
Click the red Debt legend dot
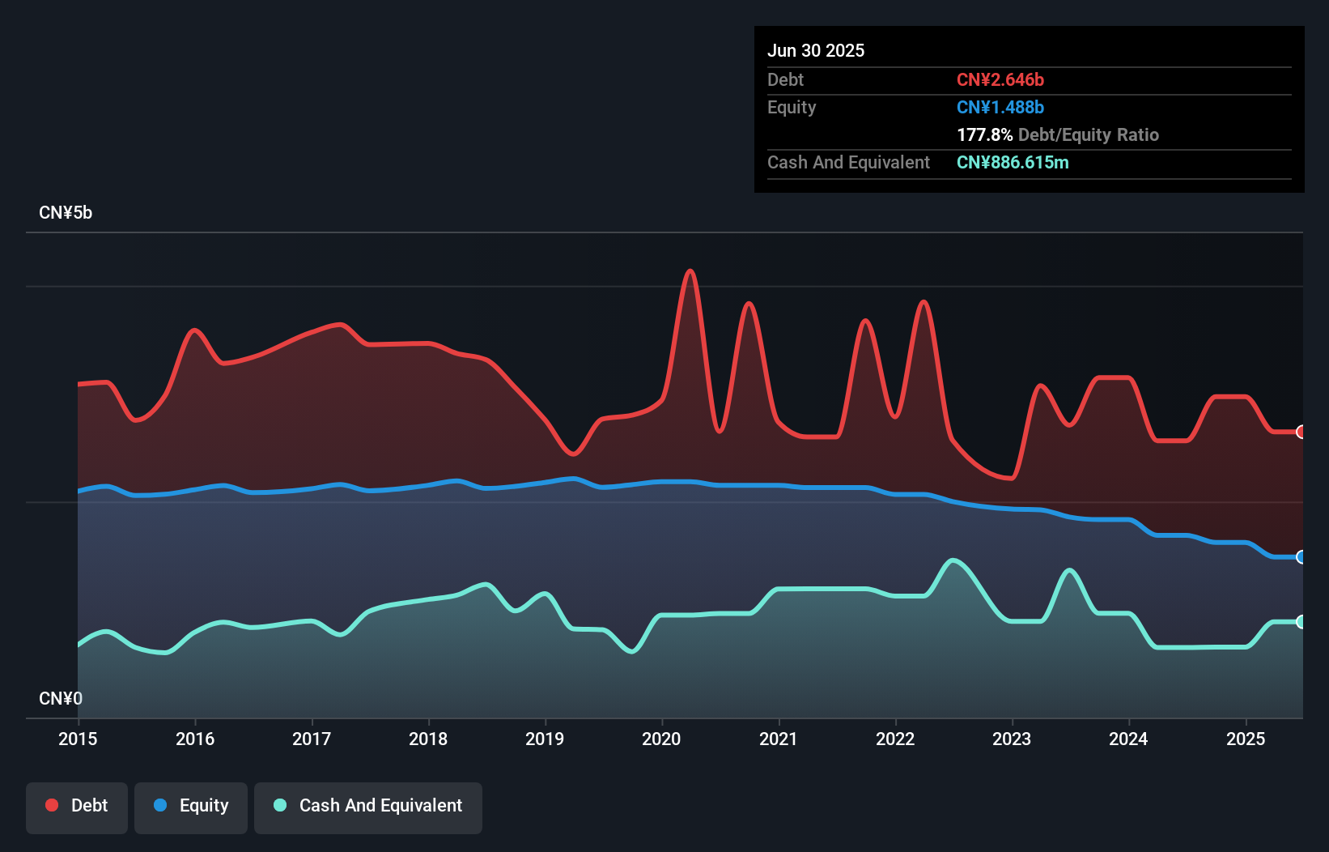[x=51, y=805]
